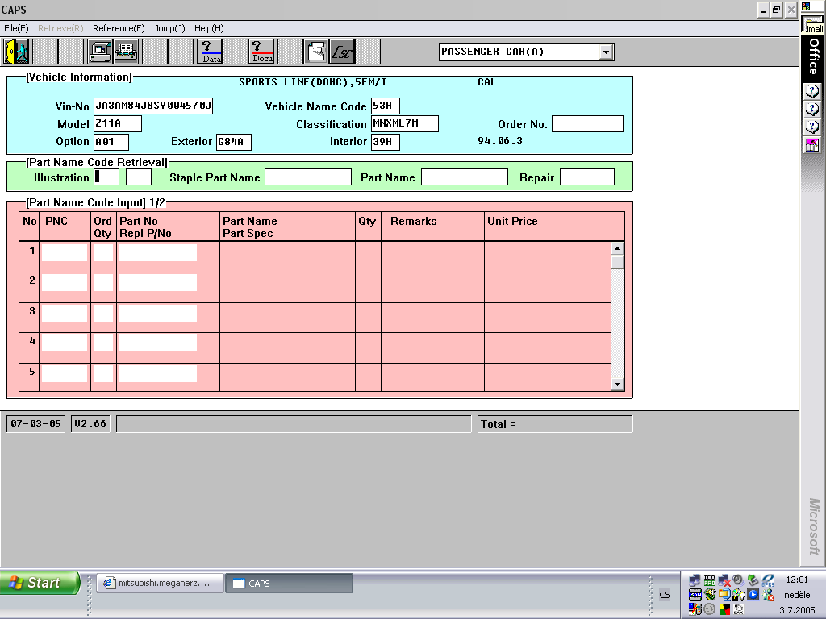826x619 pixels.
Task: Switch to mitsubishi.megaherz taskbar window
Action: point(159,584)
